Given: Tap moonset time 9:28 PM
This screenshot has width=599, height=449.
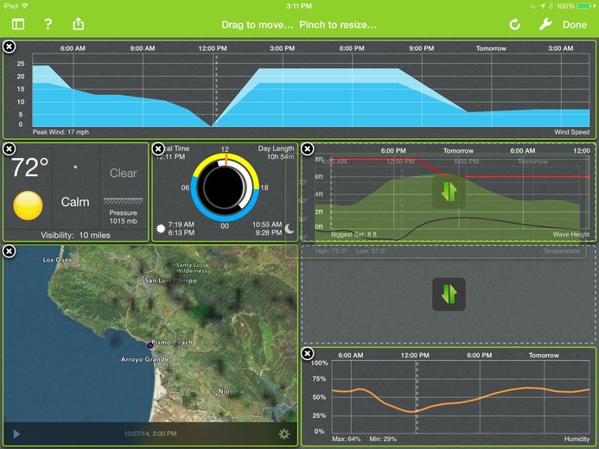Looking at the screenshot, I should click(269, 232).
